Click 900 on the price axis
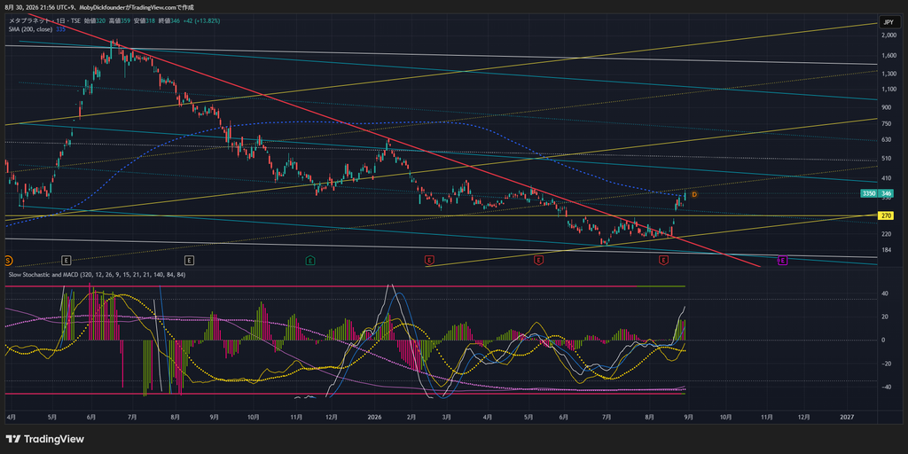 click(x=887, y=107)
